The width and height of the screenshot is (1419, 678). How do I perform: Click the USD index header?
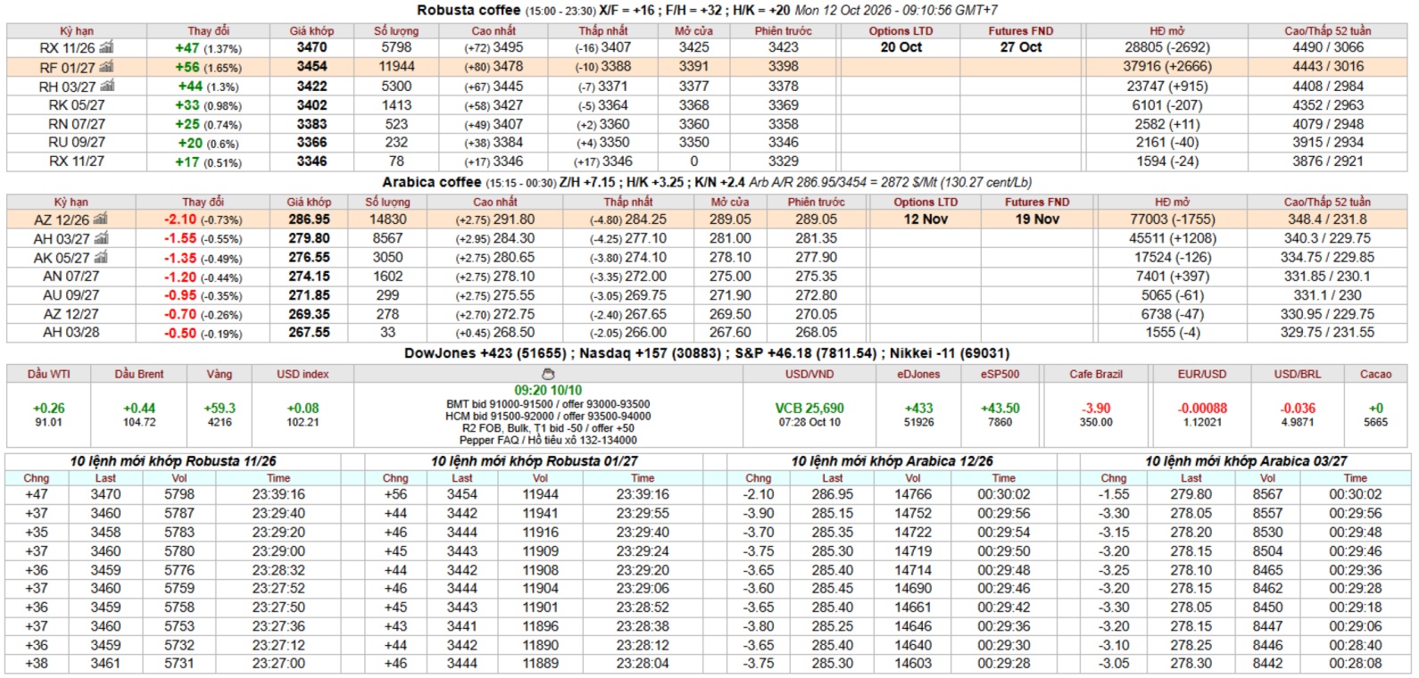point(303,374)
